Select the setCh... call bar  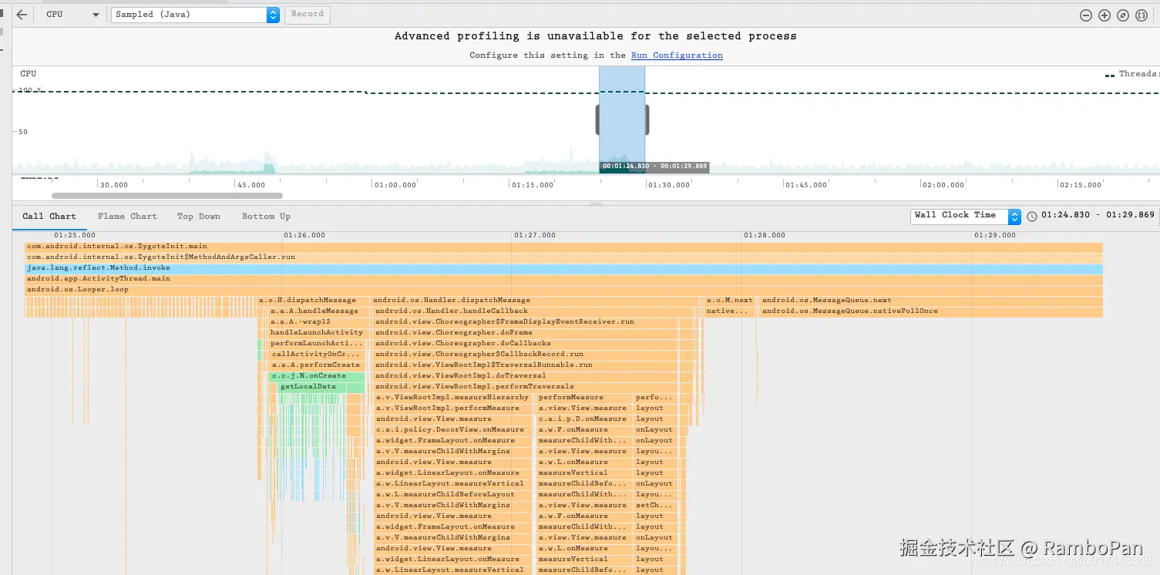pos(655,506)
